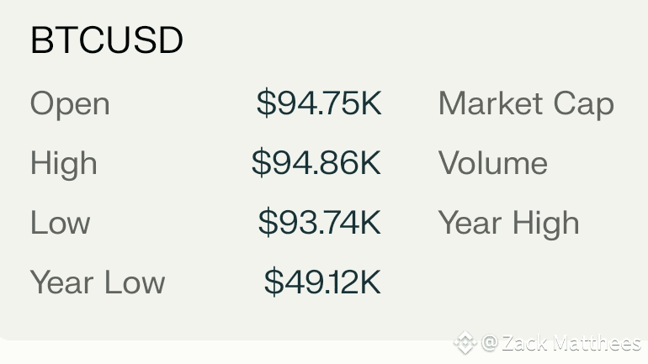Image resolution: width=648 pixels, height=364 pixels.
Task: Select the BTCUSD ticker title
Action: [x=107, y=41]
